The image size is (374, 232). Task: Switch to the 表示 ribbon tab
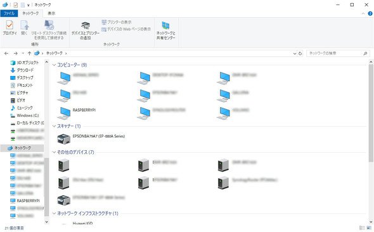click(51, 13)
